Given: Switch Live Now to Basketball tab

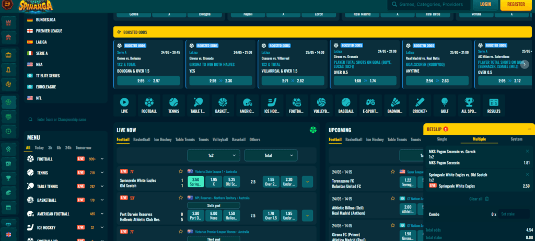Looking at the screenshot, I should point(142,140).
